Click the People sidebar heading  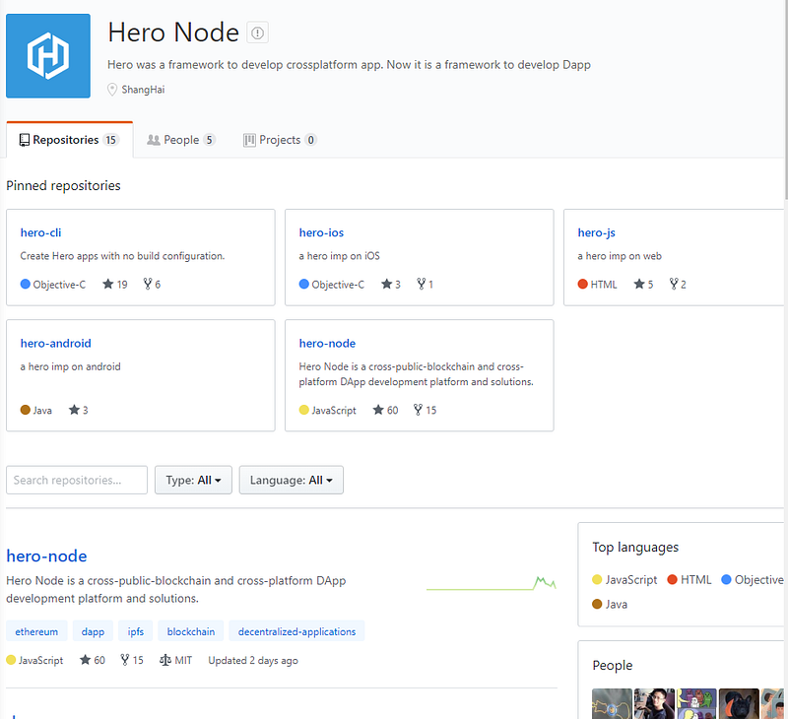point(612,665)
